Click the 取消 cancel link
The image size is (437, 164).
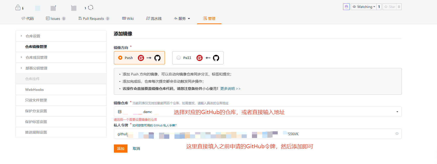point(136,149)
